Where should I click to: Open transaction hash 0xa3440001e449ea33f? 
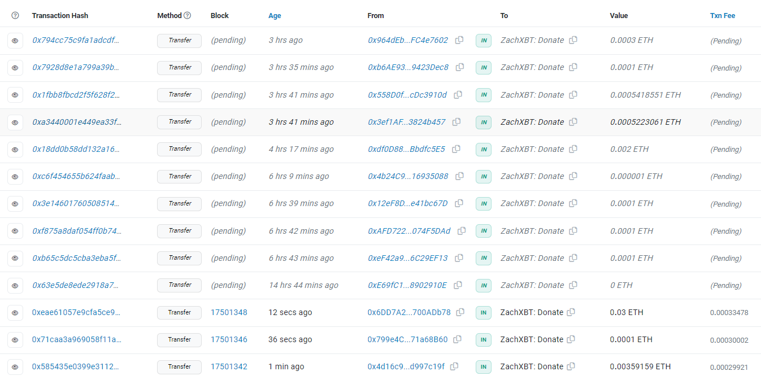[x=77, y=122]
